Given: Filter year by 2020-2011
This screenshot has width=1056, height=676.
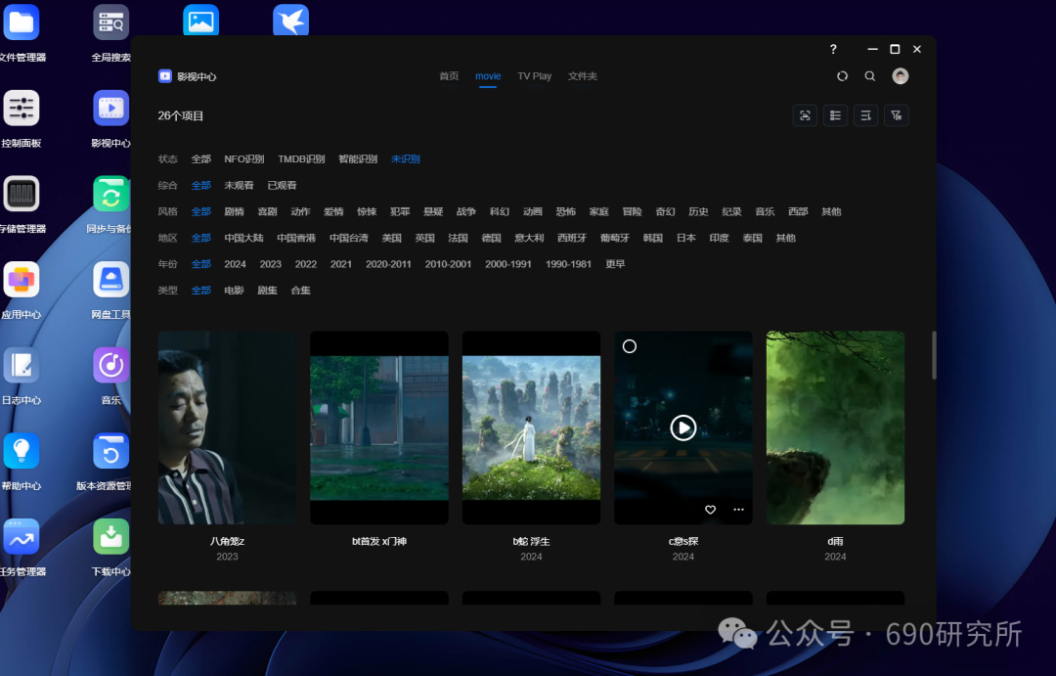Looking at the screenshot, I should [388, 264].
